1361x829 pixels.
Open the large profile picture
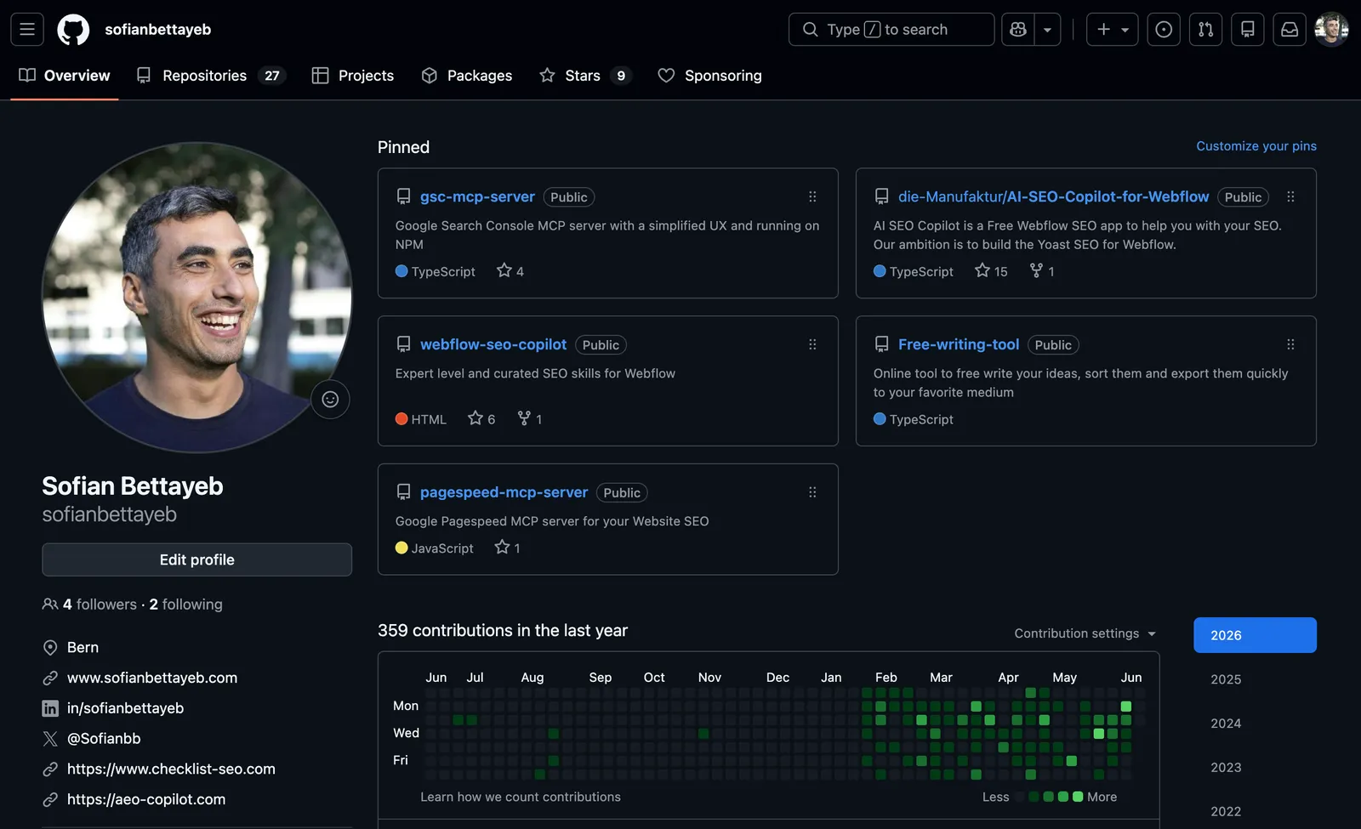[x=196, y=297]
